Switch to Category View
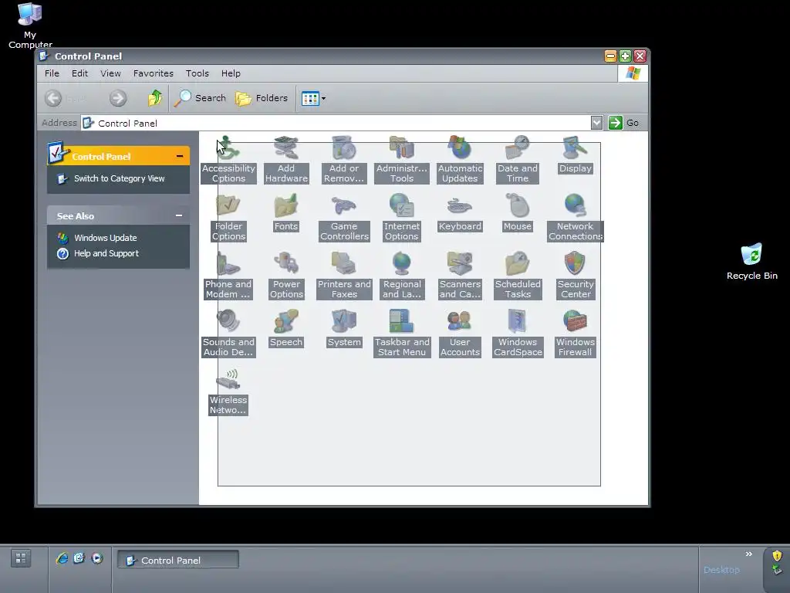The image size is (790, 593). point(119,178)
